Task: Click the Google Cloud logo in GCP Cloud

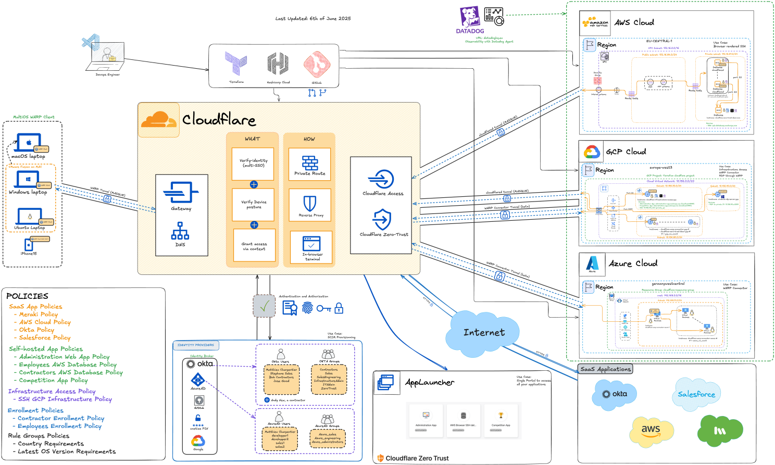Action: pos(592,152)
